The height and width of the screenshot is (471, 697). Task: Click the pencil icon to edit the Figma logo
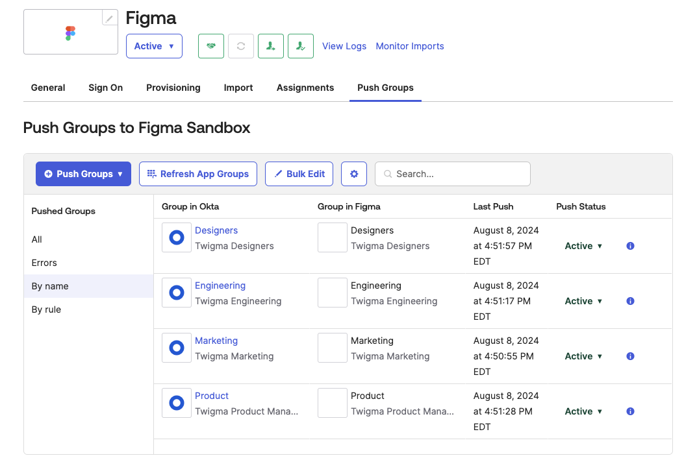[109, 18]
